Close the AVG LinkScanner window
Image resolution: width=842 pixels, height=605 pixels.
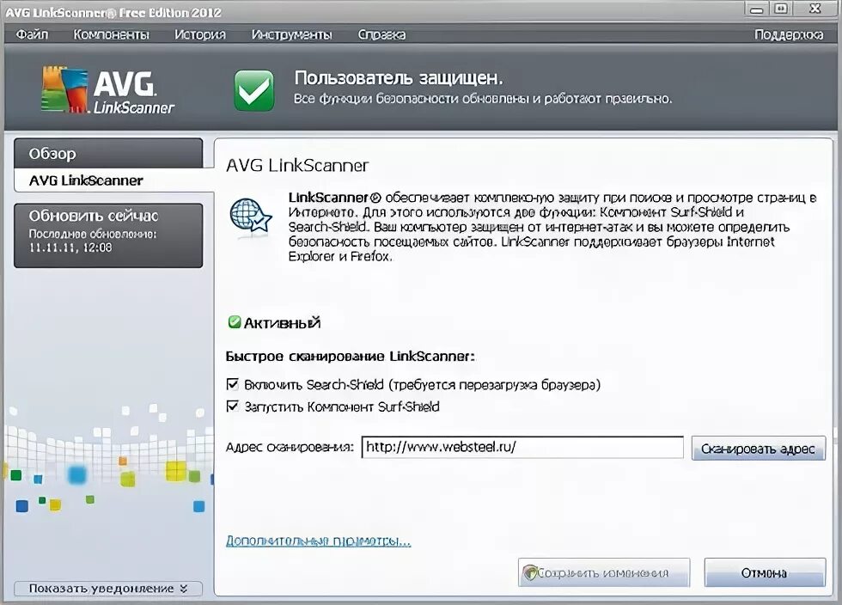815,9
